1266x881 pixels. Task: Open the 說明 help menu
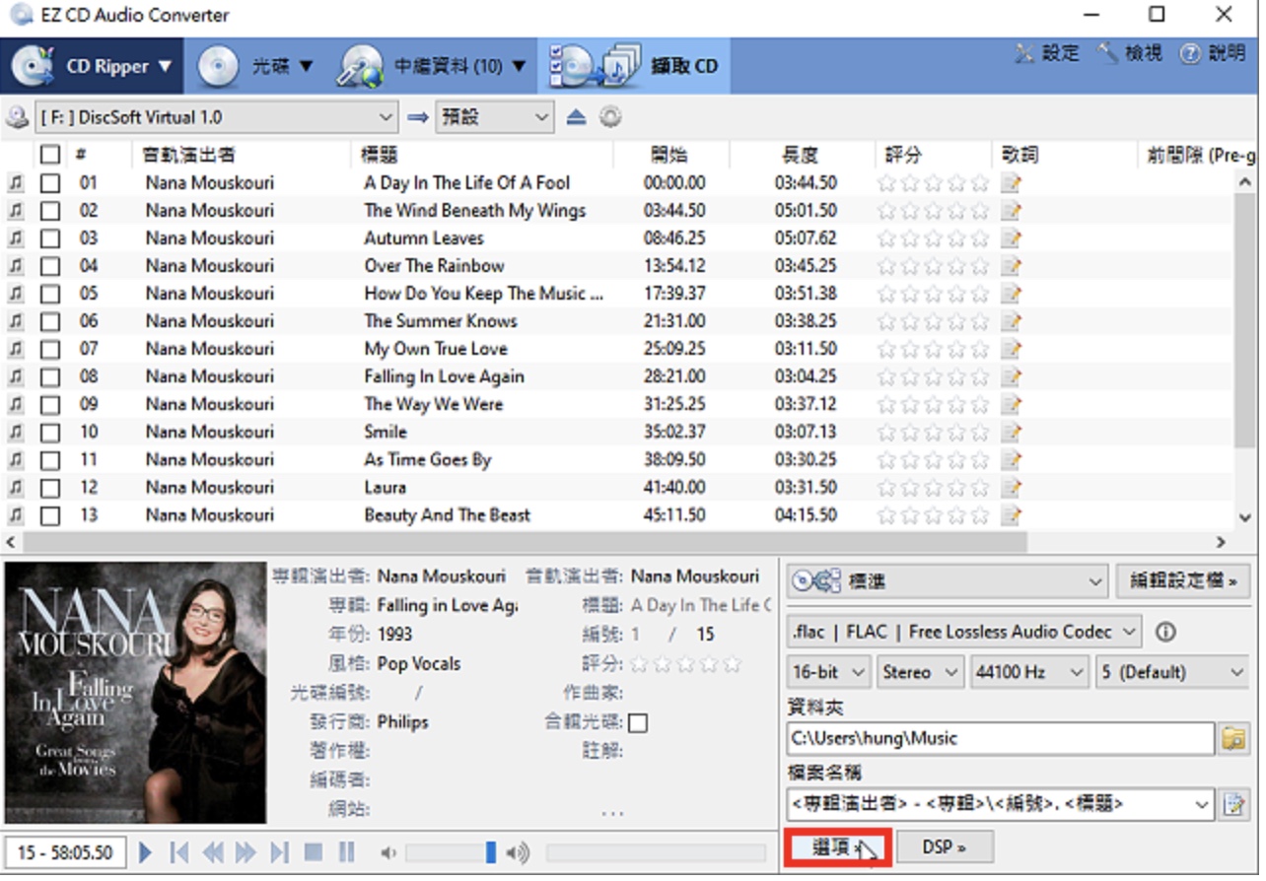point(1213,53)
